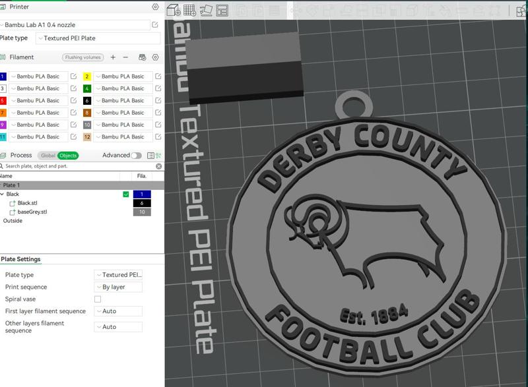Toggle Advanced mode switch
Image resolution: width=528 pixels, height=387 pixels.
137,154
